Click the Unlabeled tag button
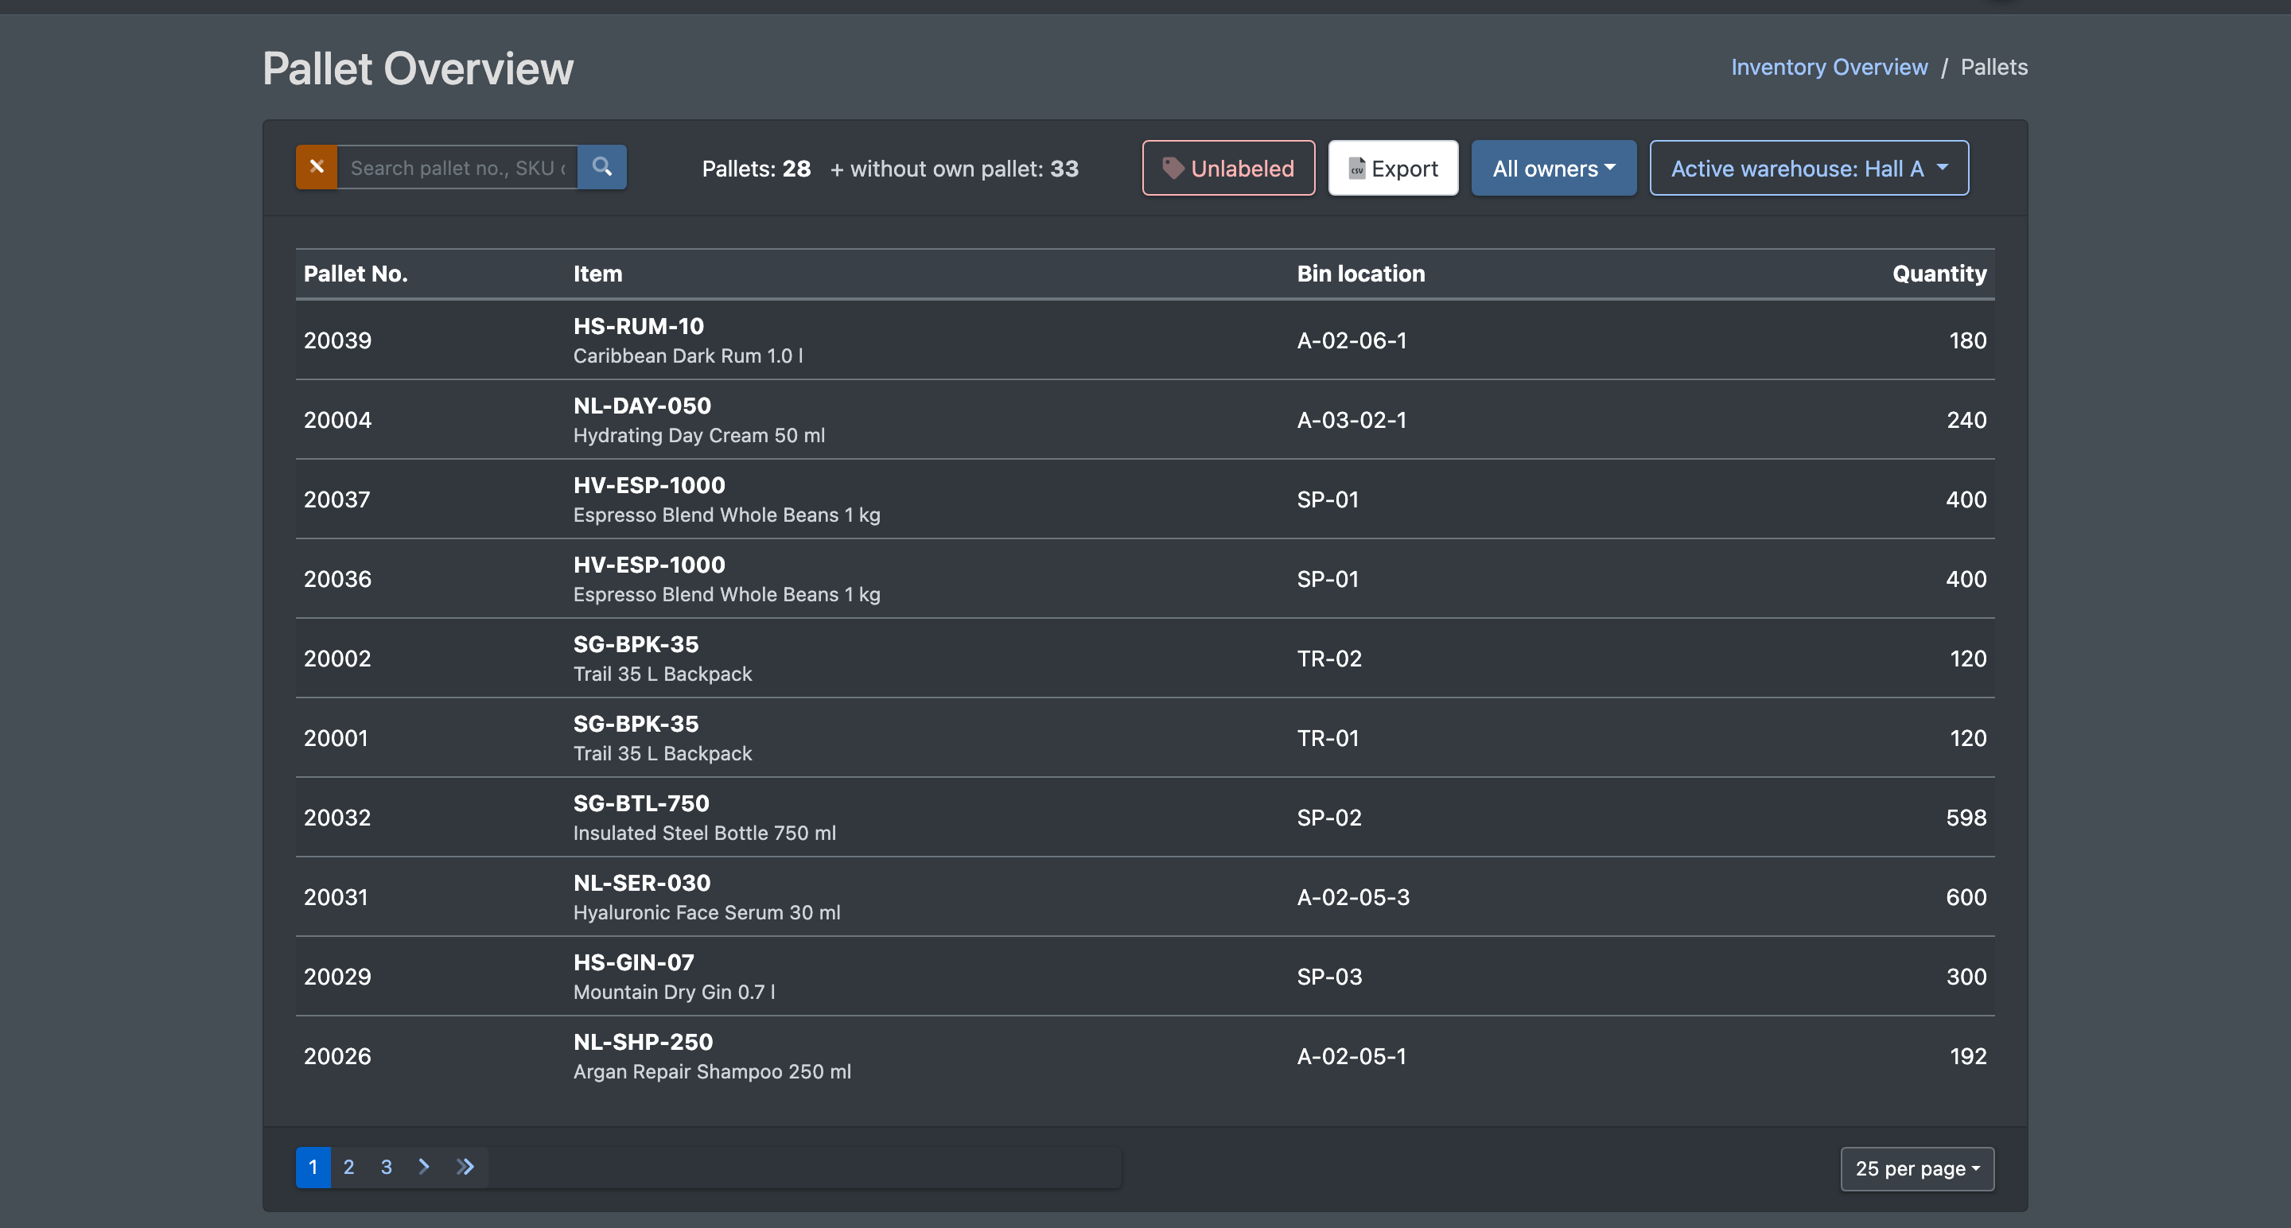This screenshot has width=2291, height=1228. coord(1228,168)
